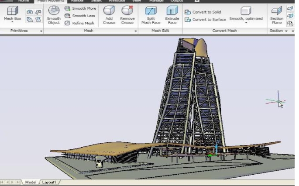299x186 pixels.
Task: Switch to the Manage ribbon tab
Action: (156, 1)
